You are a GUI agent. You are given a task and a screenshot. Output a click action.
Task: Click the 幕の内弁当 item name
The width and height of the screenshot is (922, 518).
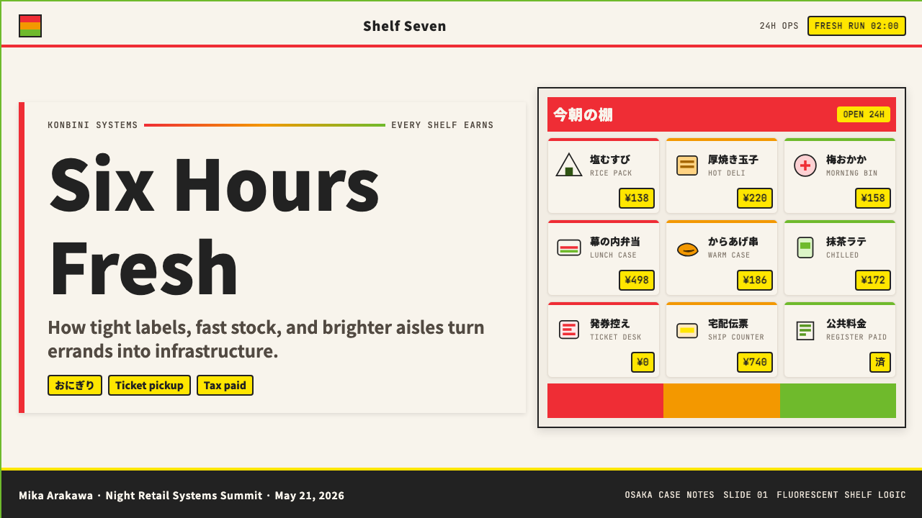tap(615, 242)
